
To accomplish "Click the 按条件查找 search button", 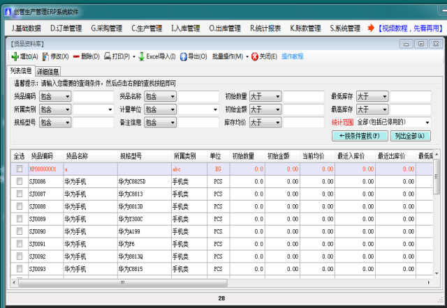I will [359, 135].
